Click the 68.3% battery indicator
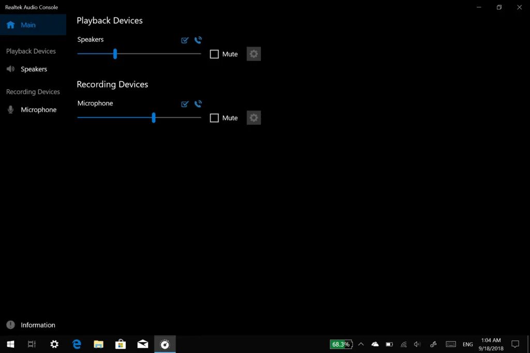This screenshot has width=530, height=353. (x=341, y=344)
